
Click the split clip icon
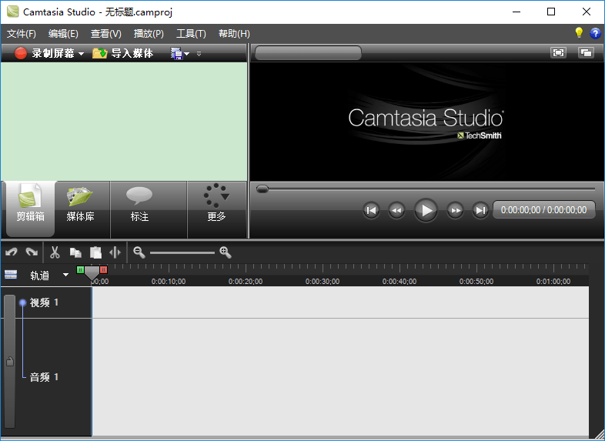[x=115, y=252]
